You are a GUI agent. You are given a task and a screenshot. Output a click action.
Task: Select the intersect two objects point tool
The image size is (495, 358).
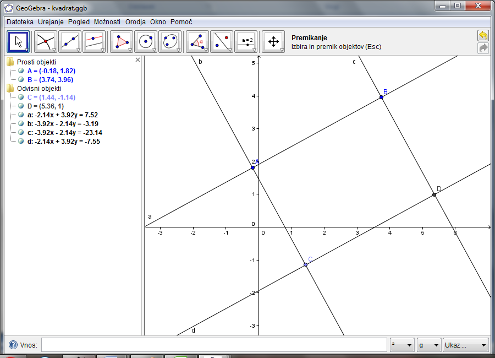click(46, 41)
